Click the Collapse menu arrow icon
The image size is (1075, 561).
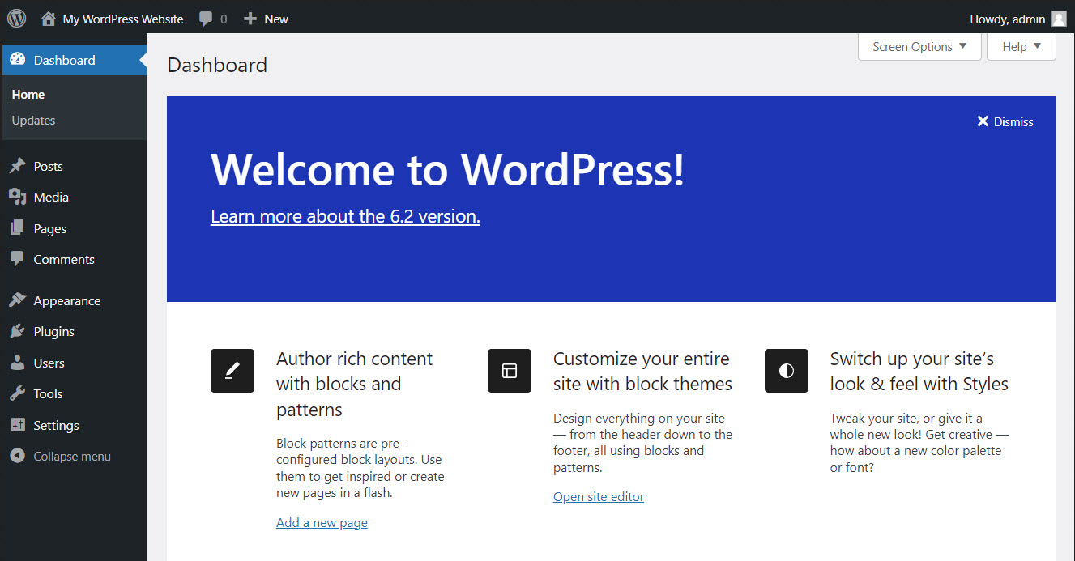(x=17, y=456)
